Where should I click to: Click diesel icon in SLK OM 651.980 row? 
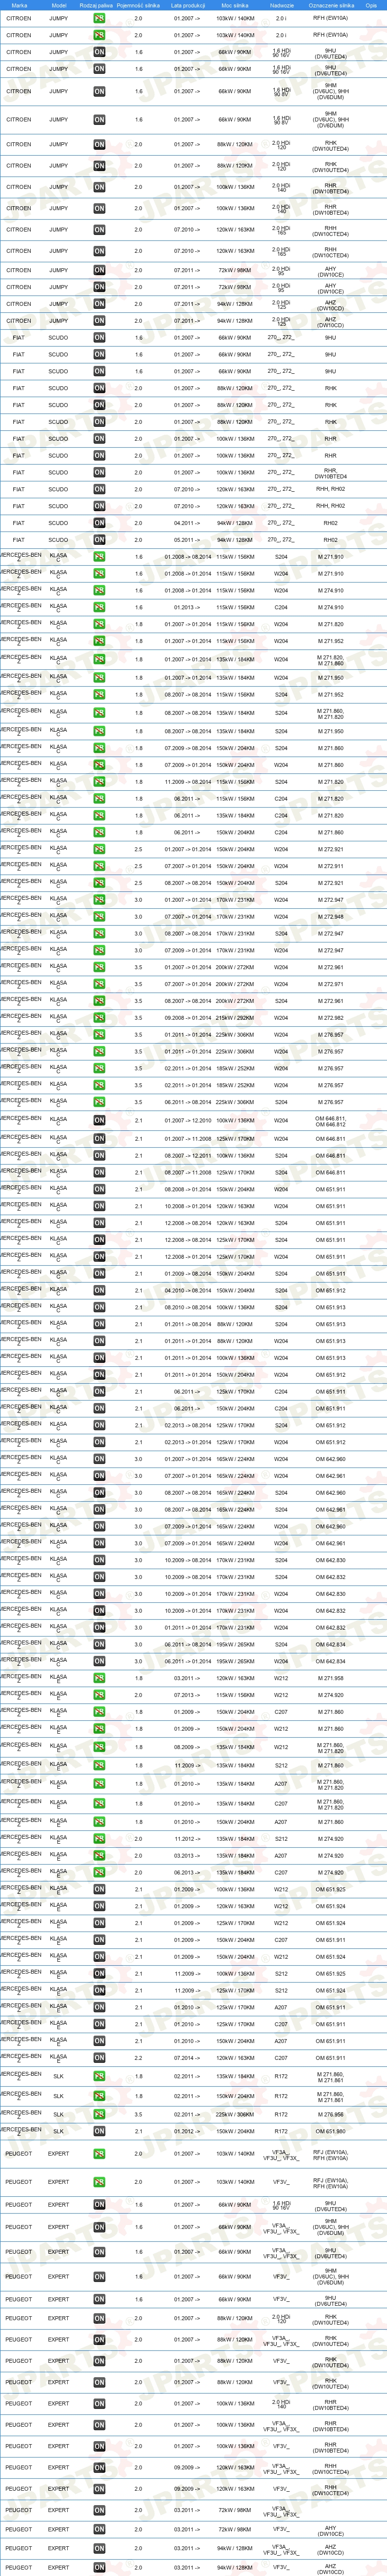[99, 2132]
